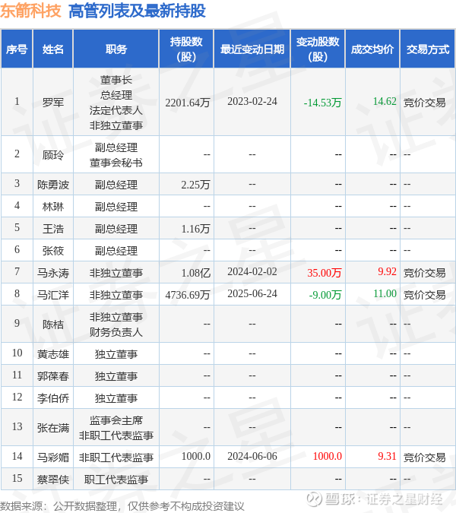This screenshot has height=513, width=456.
Task: Click the 高管列表及最新持股 heading
Action: coord(137,11)
